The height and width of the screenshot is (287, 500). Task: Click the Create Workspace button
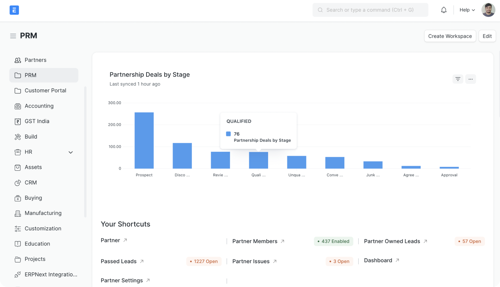[x=450, y=36]
